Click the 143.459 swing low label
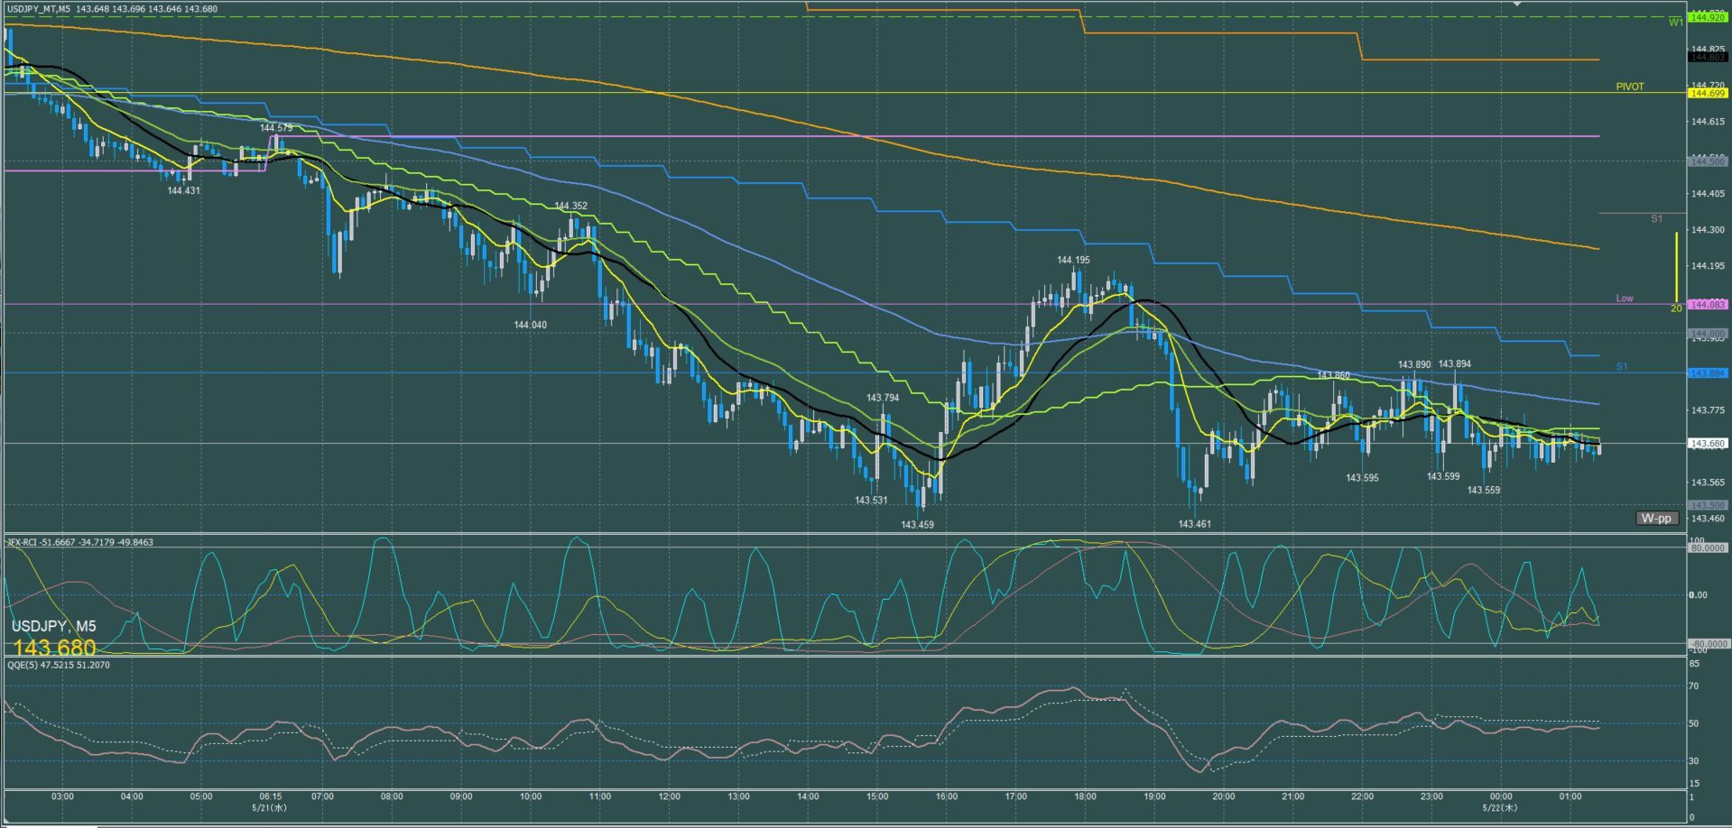The width and height of the screenshot is (1732, 828). tap(917, 524)
